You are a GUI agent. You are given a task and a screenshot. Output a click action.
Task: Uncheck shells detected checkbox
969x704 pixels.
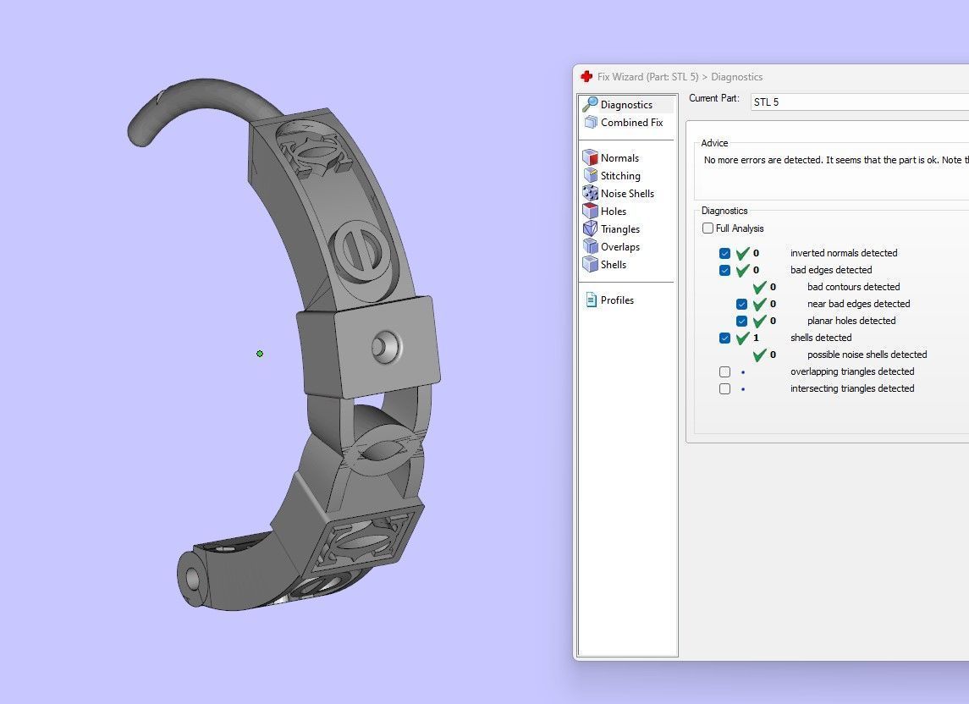(725, 338)
